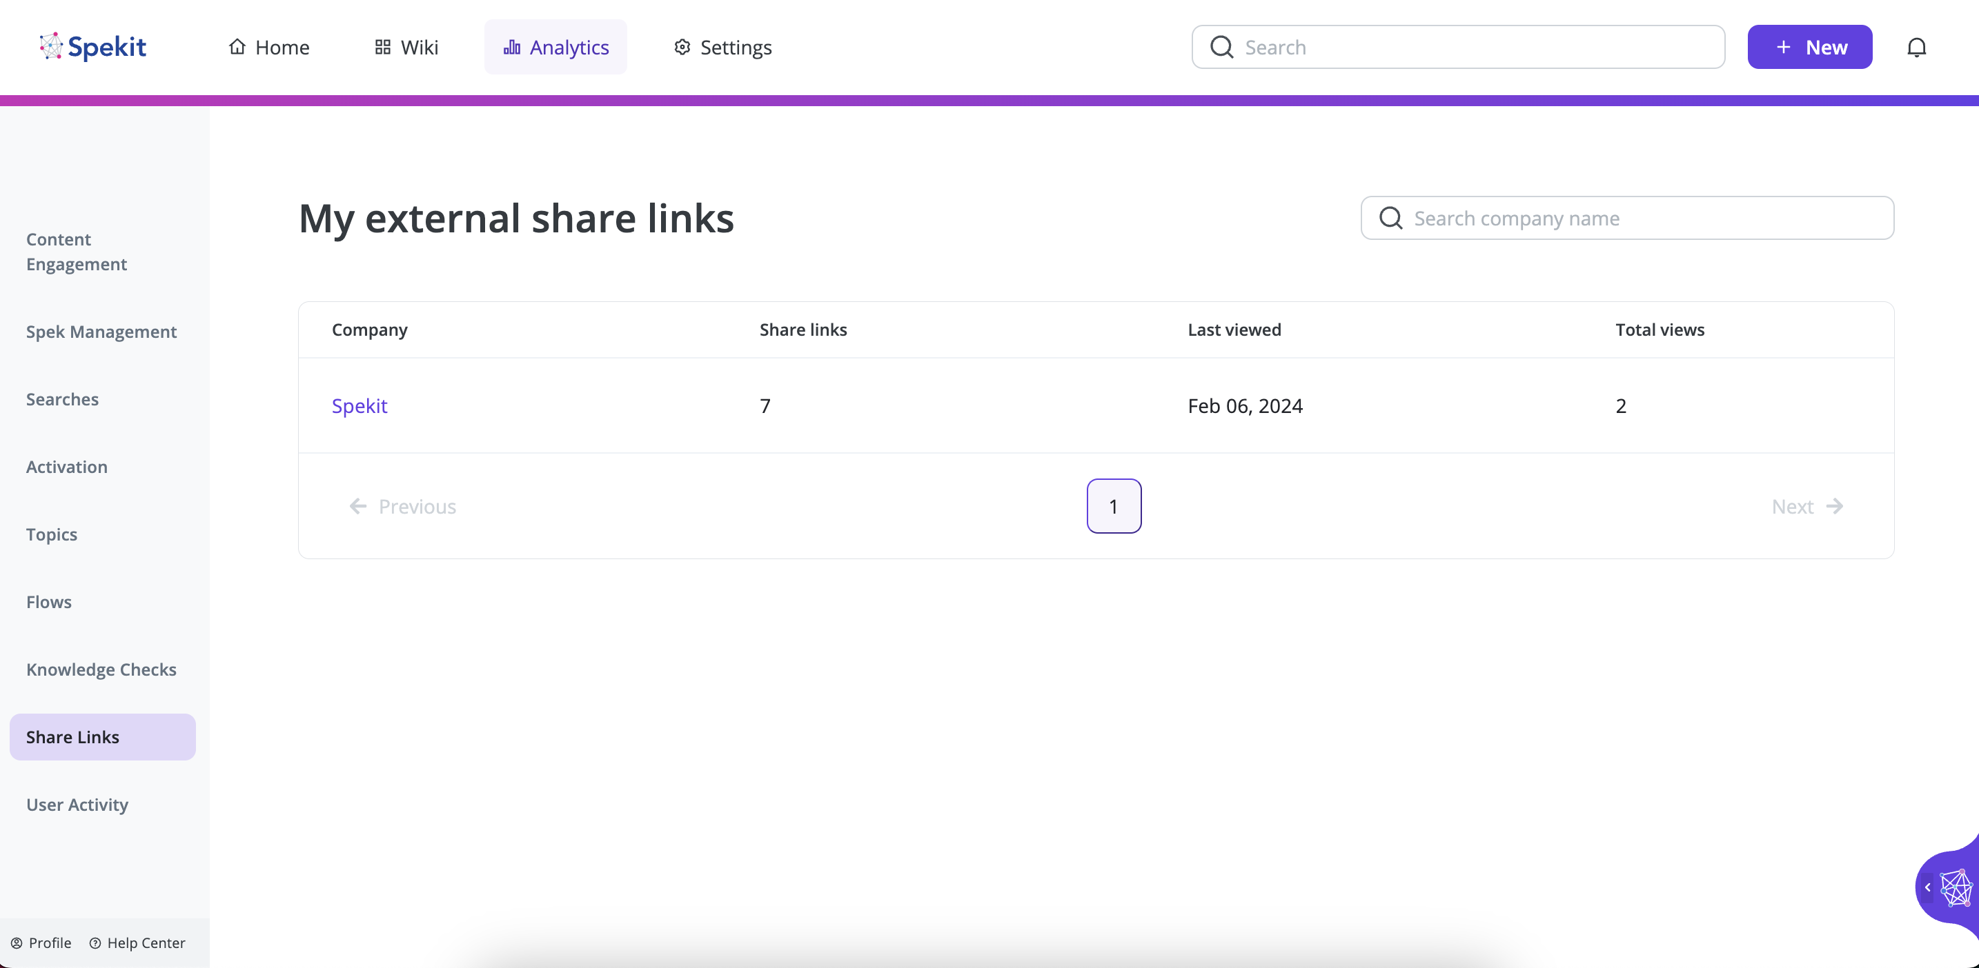Open the Settings tab

(x=722, y=47)
